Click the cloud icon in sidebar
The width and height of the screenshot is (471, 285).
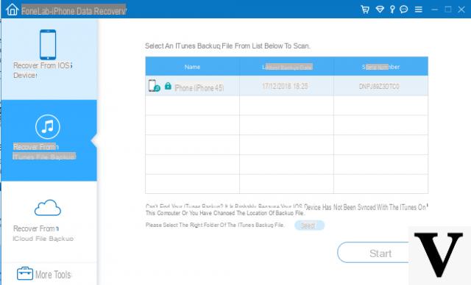(48, 208)
